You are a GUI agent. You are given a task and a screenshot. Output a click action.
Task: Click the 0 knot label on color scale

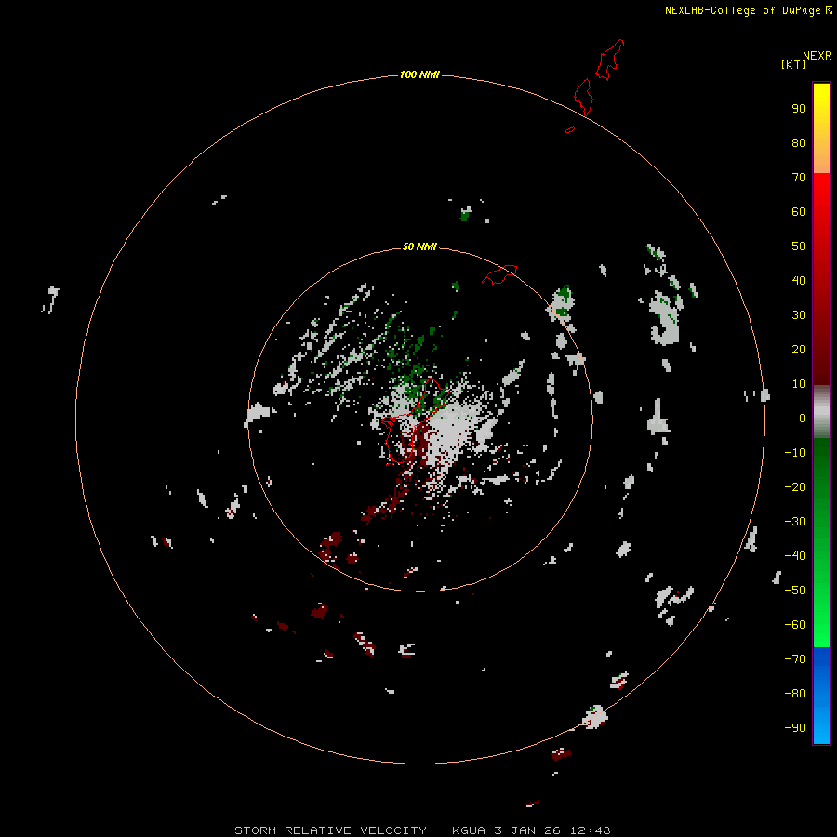coord(803,418)
